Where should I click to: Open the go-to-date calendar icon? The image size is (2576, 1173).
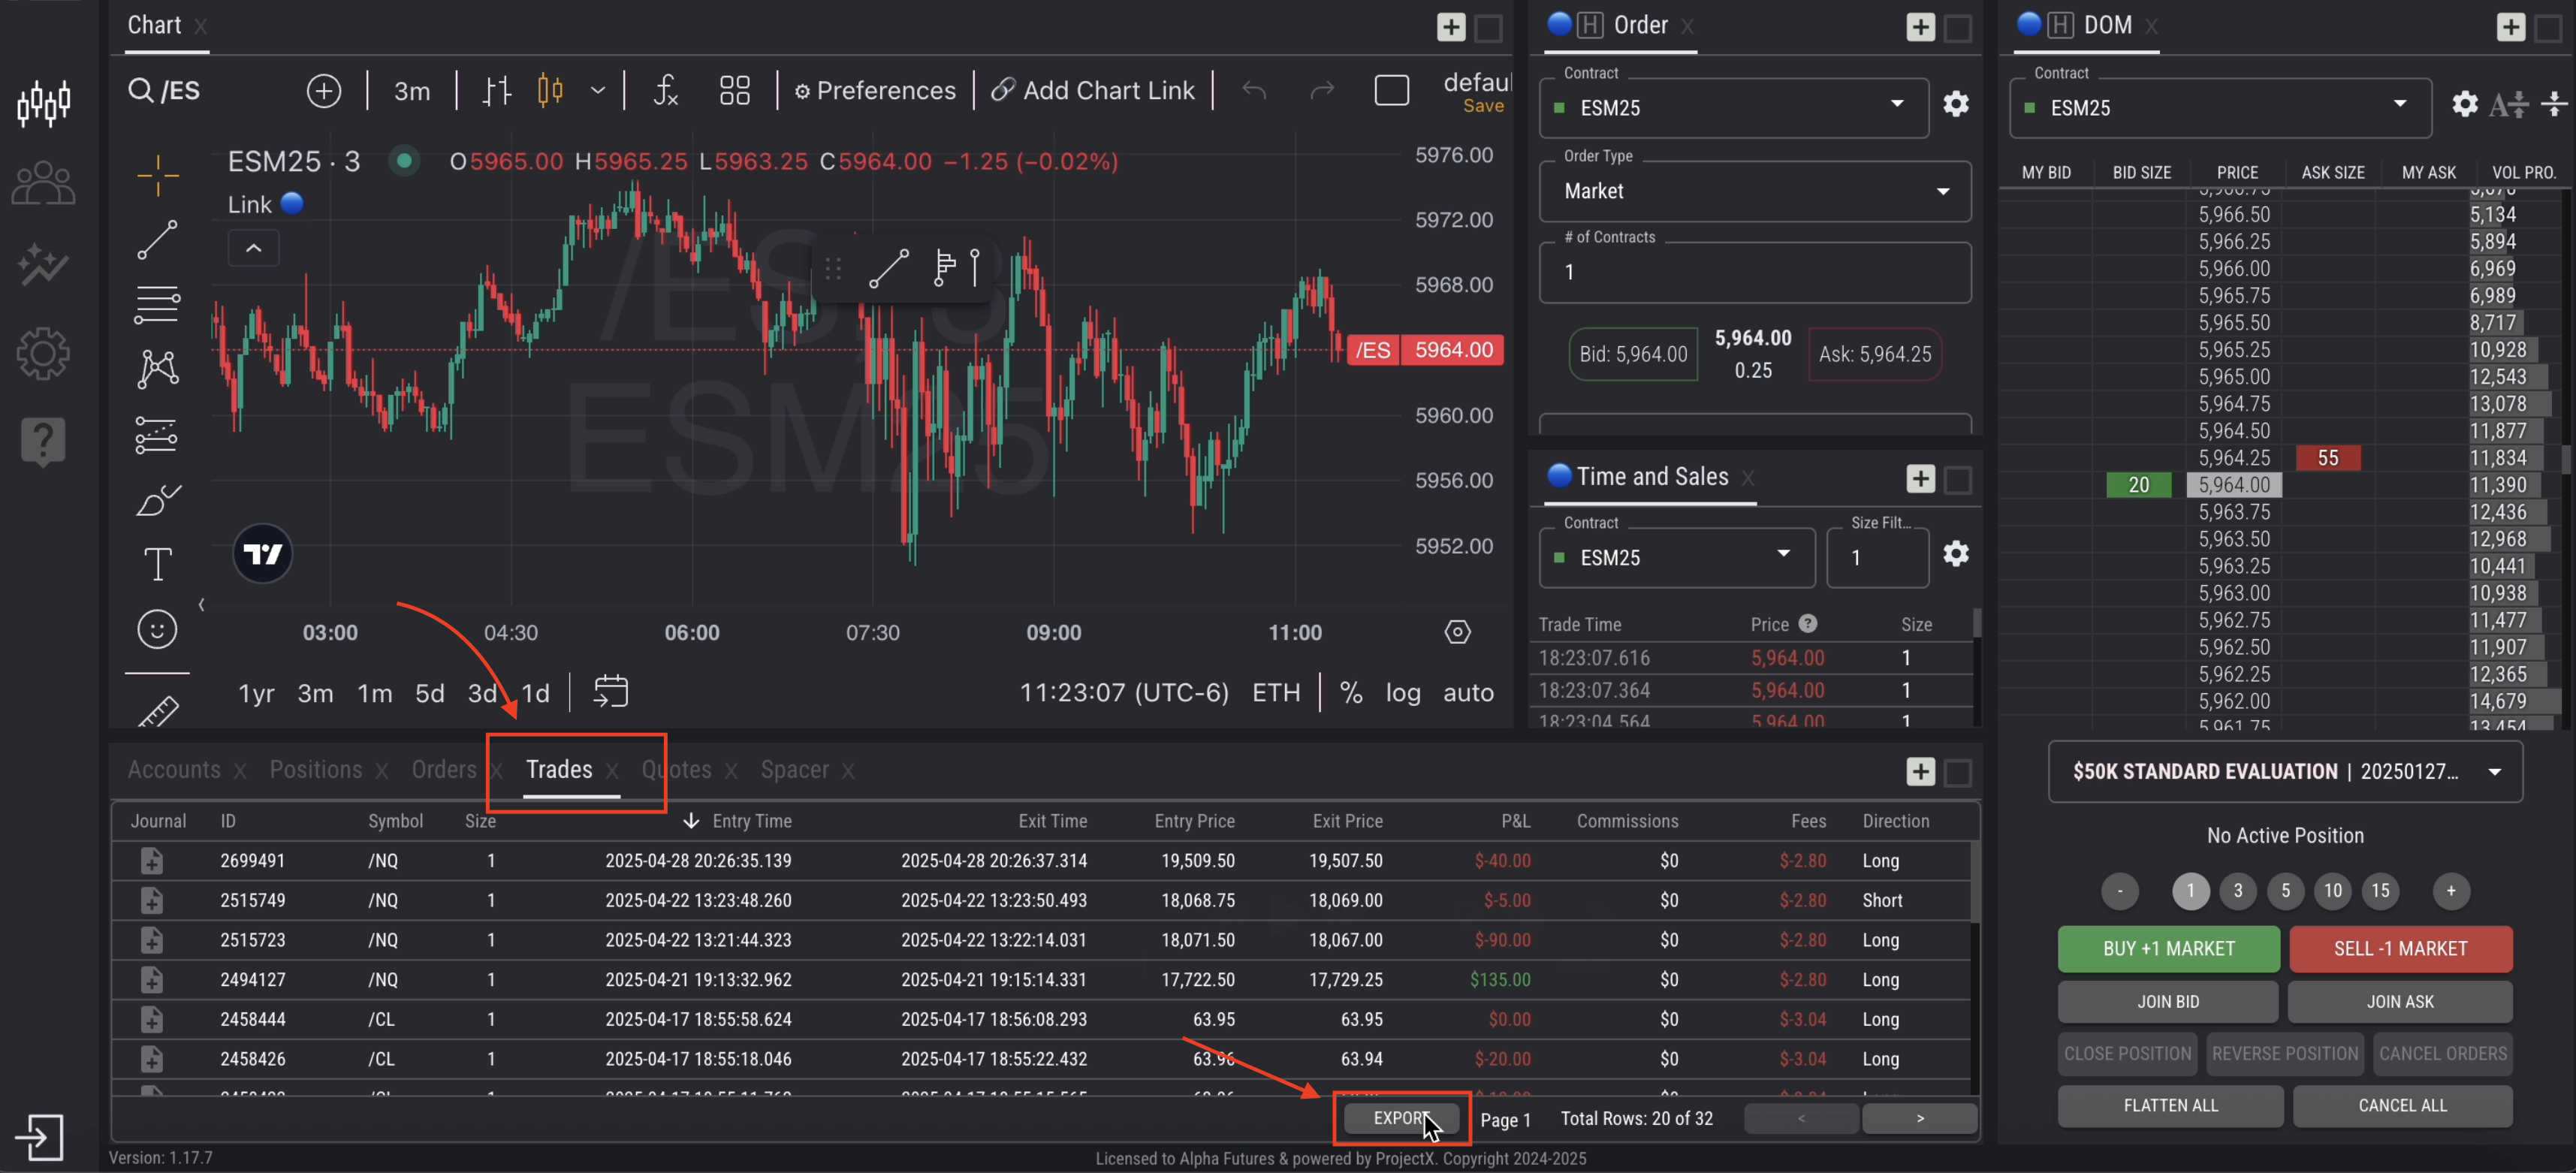pyautogui.click(x=610, y=692)
